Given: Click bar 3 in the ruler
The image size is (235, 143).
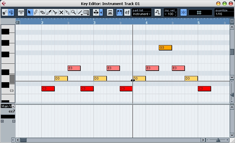Looking at the screenshot, I should coord(94,23).
